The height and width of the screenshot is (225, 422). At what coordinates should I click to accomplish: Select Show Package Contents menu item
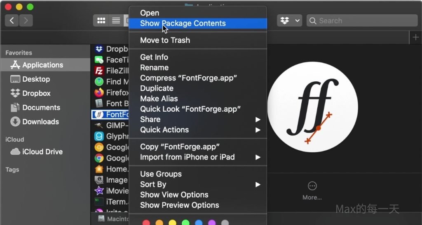tap(183, 23)
